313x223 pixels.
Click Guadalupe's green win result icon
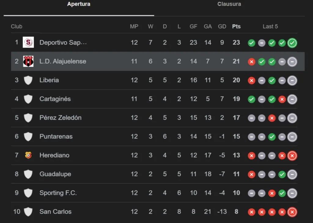[x=282, y=175]
